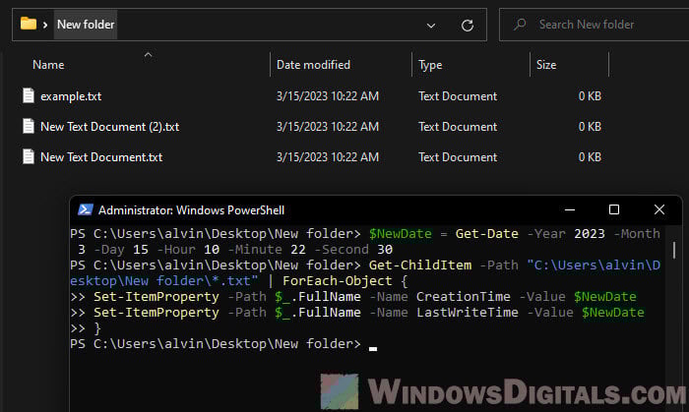The height and width of the screenshot is (412, 689).
Task: Click the 0 KB size of New Text Document.txt
Action: (590, 157)
